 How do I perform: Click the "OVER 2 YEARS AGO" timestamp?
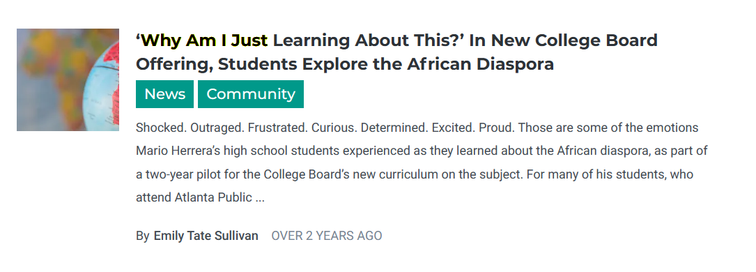pyautogui.click(x=327, y=236)
